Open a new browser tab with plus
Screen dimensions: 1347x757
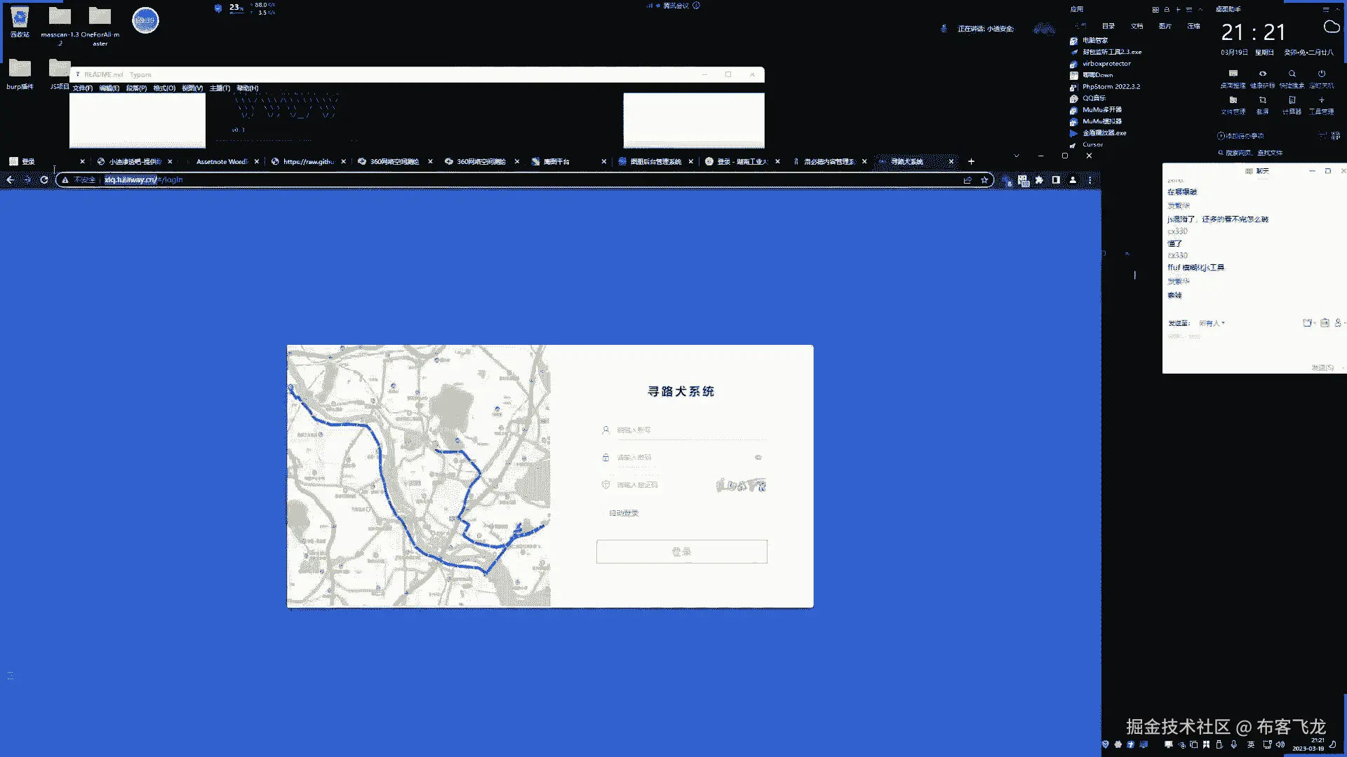click(x=971, y=162)
